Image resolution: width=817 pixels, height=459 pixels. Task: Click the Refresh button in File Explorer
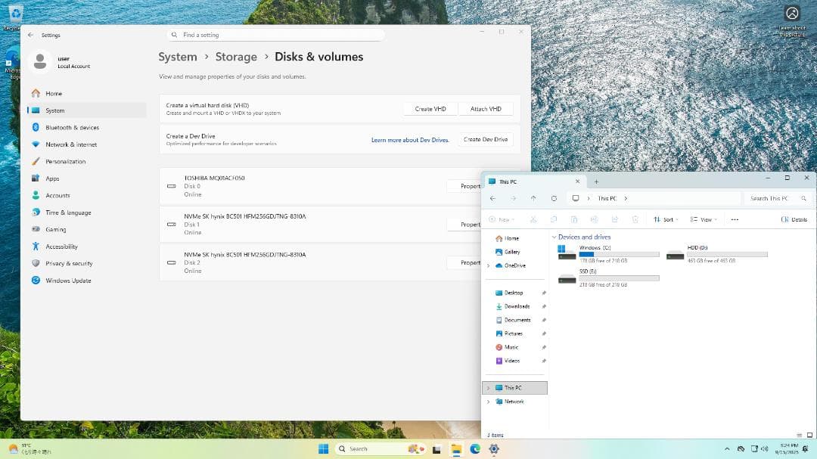pyautogui.click(x=554, y=198)
